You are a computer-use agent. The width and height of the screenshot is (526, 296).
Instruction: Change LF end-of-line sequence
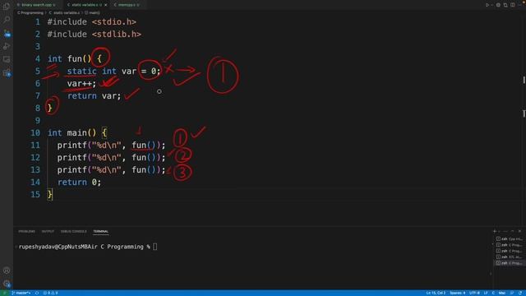click(x=486, y=293)
